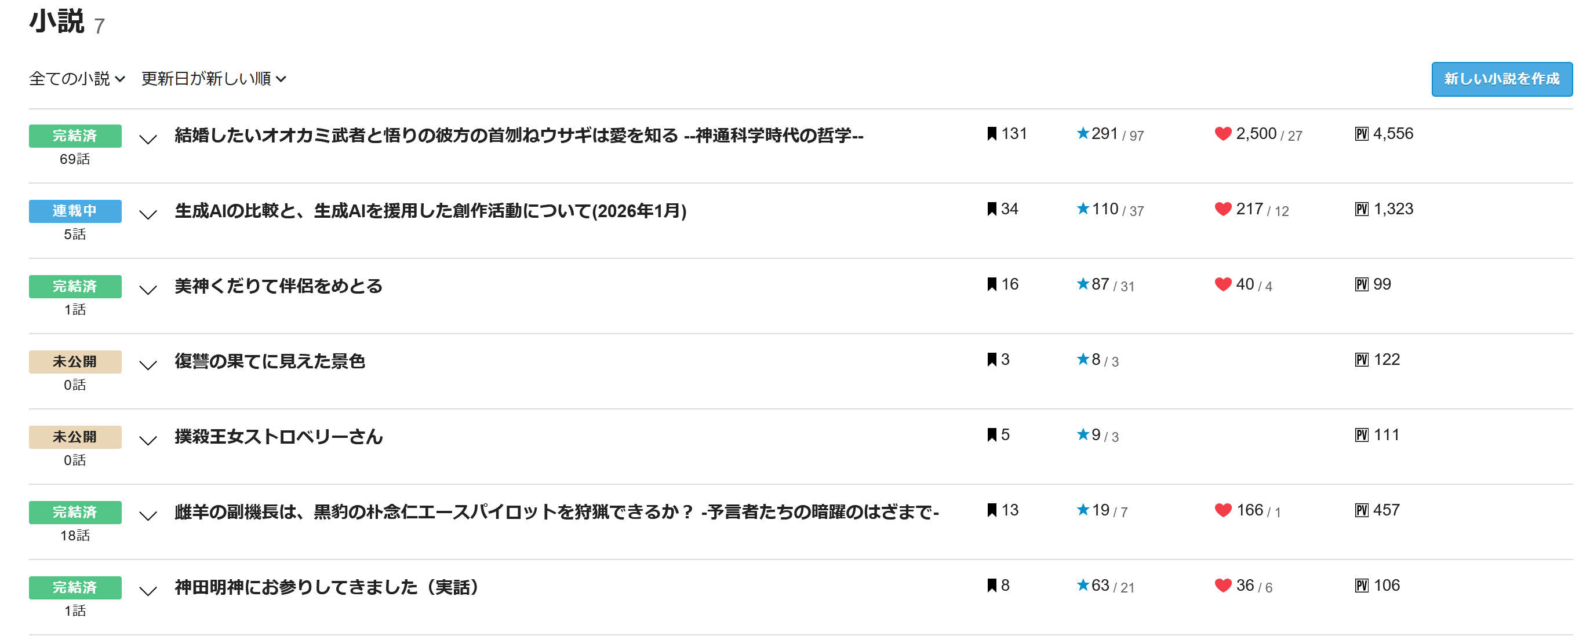
Task: Click 未公開 badge on 復讐の果てに見えた景色
Action: tap(75, 361)
